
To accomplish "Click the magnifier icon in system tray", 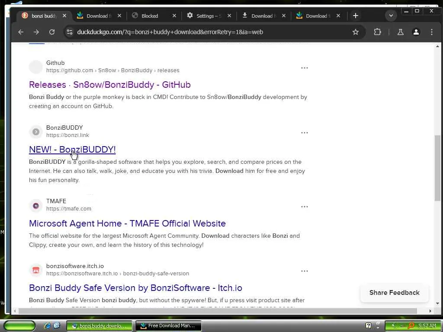I will (x=411, y=326).
